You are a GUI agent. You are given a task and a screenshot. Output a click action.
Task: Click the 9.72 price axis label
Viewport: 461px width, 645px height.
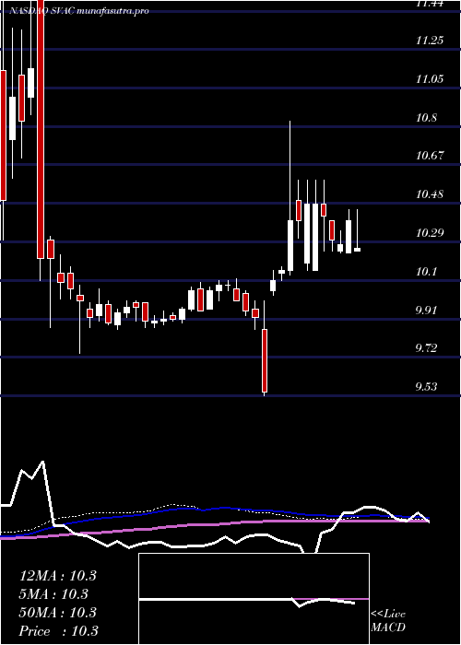[426, 349]
